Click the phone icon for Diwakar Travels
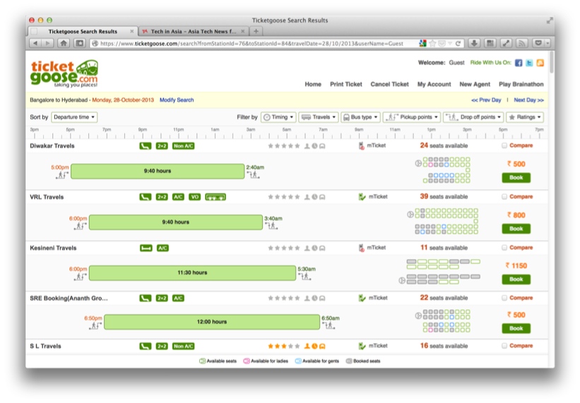This screenshot has width=580, height=403. click(x=146, y=146)
